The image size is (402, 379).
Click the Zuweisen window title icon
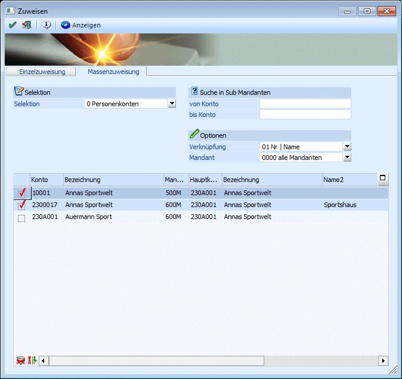(10, 11)
